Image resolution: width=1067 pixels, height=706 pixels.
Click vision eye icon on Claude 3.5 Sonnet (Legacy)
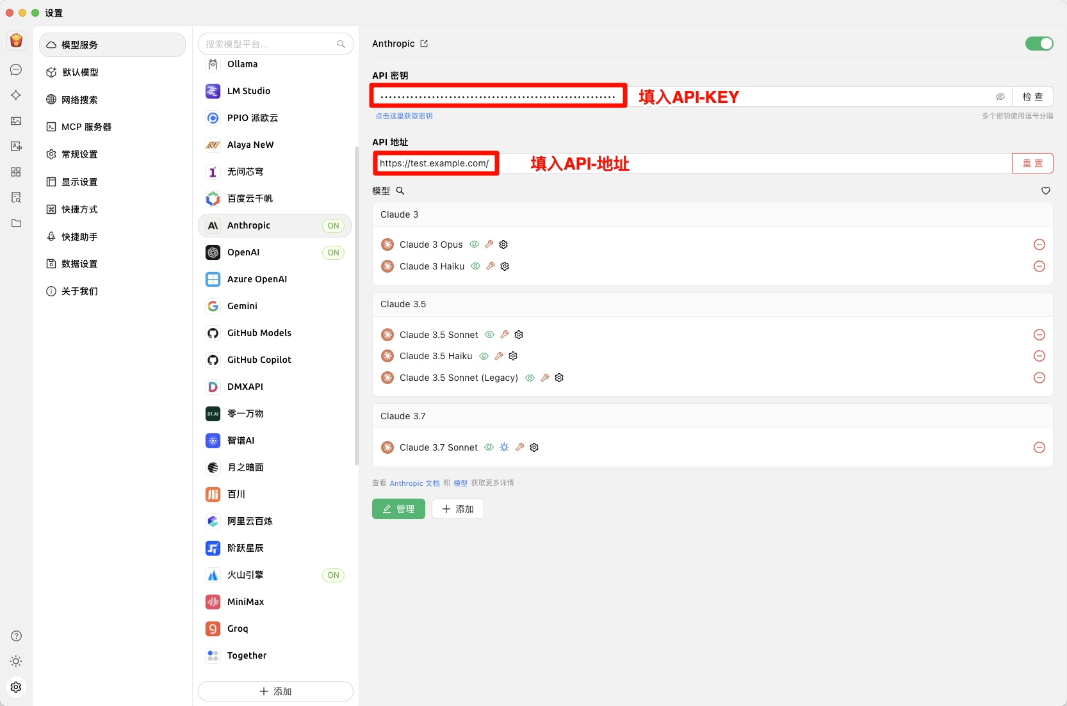530,378
